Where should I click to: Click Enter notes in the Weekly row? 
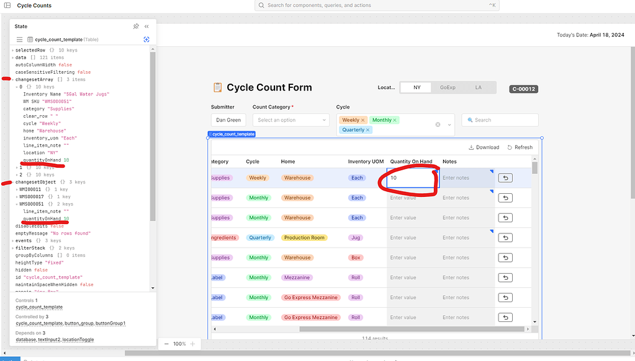467,178
